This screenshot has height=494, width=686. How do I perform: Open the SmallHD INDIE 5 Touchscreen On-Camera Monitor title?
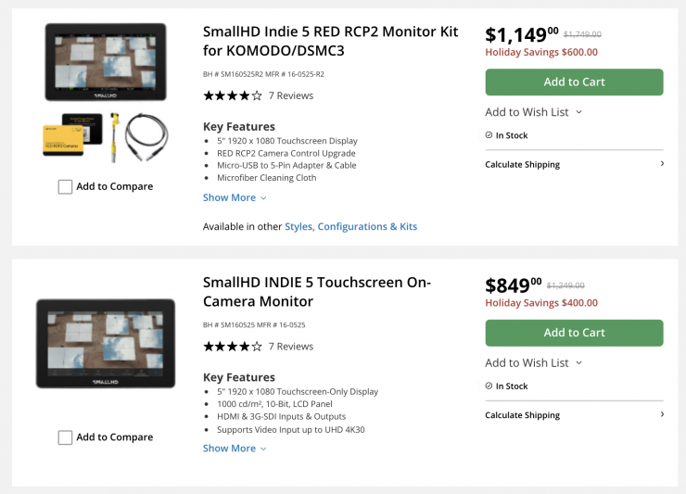[316, 292]
